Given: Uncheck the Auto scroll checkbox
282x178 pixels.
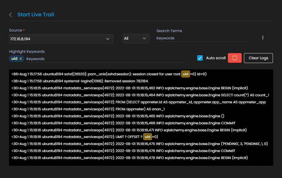Looking at the screenshot, I should [x=200, y=58].
